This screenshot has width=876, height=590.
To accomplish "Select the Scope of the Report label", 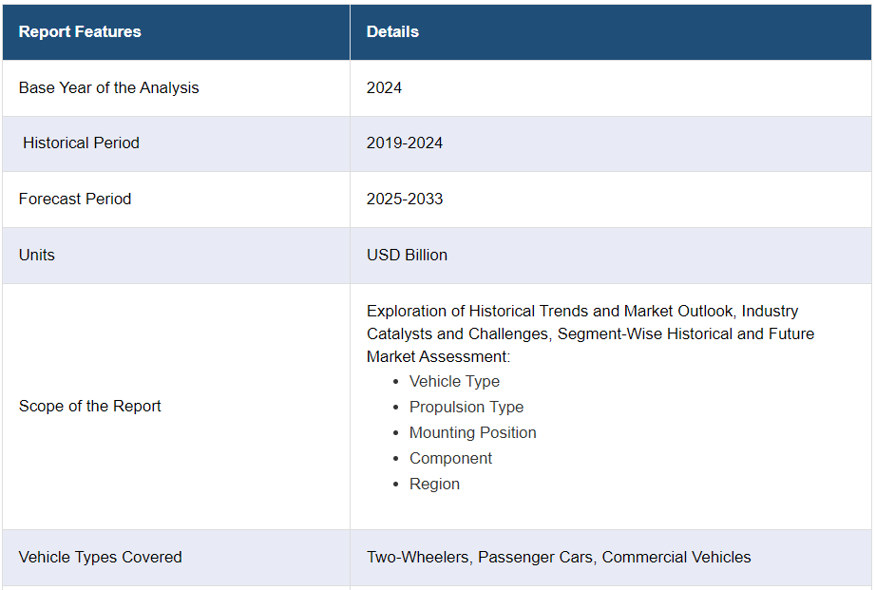I will [x=90, y=406].
